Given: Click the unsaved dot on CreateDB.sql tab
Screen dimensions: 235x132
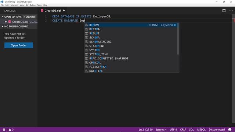Looking at the screenshot, I should [x=64, y=11].
